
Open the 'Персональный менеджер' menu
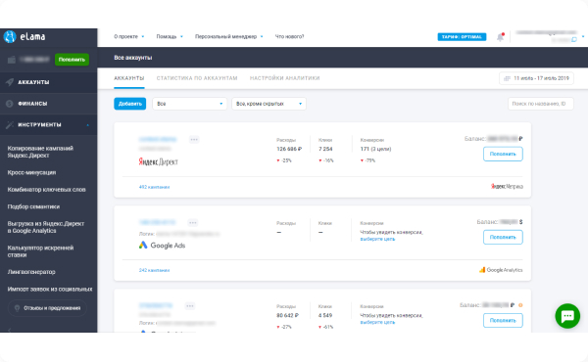[x=228, y=36]
